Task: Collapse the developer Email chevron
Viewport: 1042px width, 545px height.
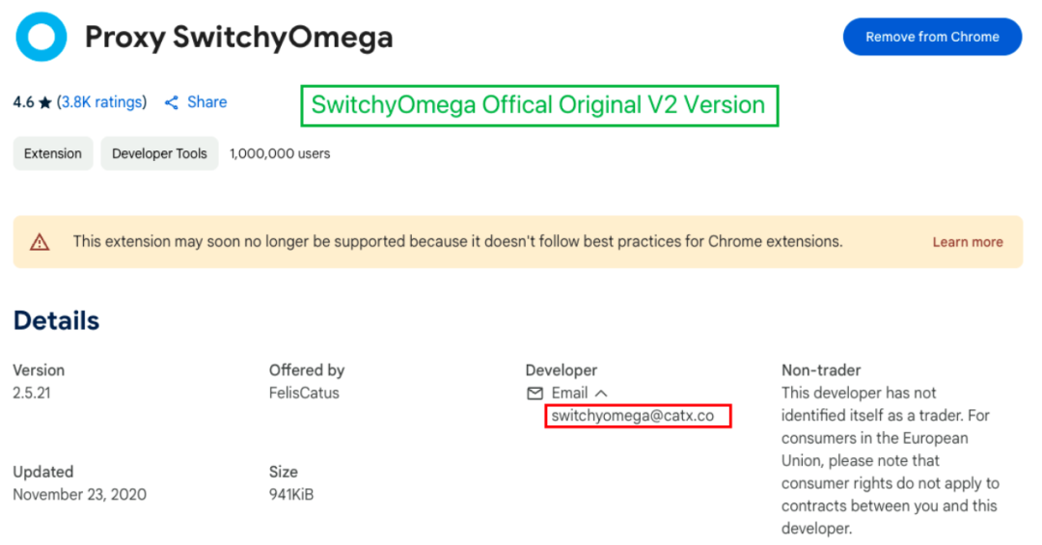Action: 601,394
